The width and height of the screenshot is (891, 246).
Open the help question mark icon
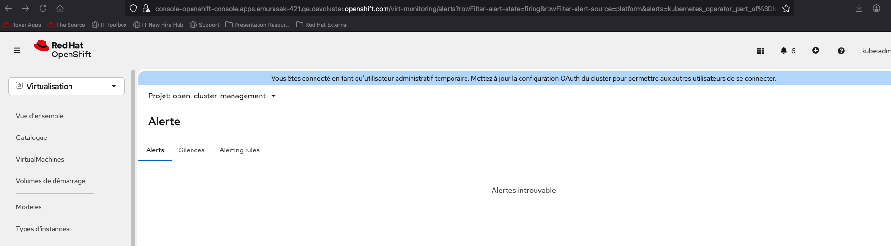click(x=841, y=51)
